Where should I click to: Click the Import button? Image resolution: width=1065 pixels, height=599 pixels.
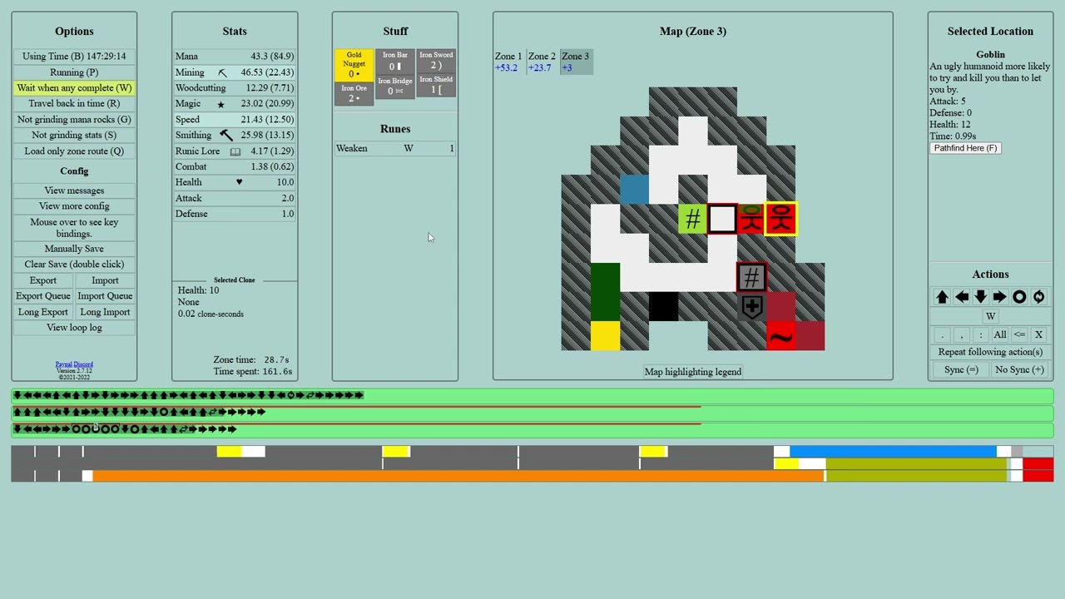105,280
